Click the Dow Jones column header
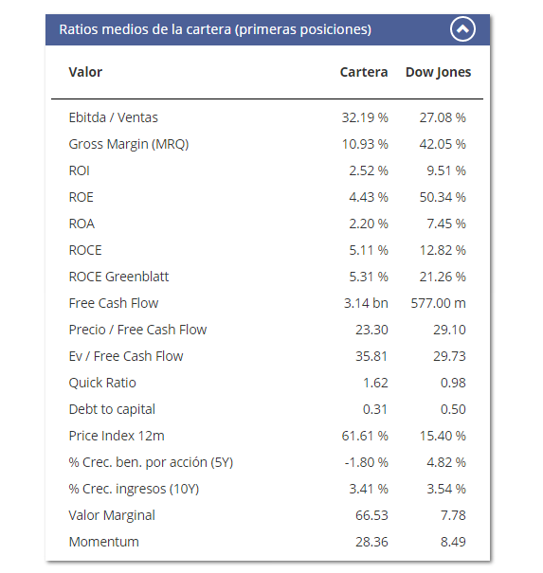 click(438, 72)
